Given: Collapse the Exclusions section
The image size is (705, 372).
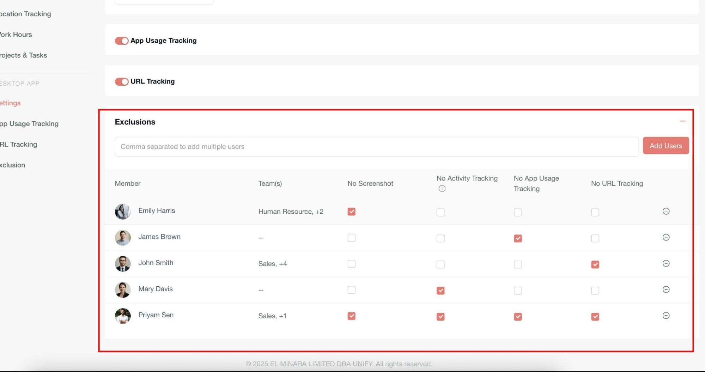Looking at the screenshot, I should coord(682,121).
